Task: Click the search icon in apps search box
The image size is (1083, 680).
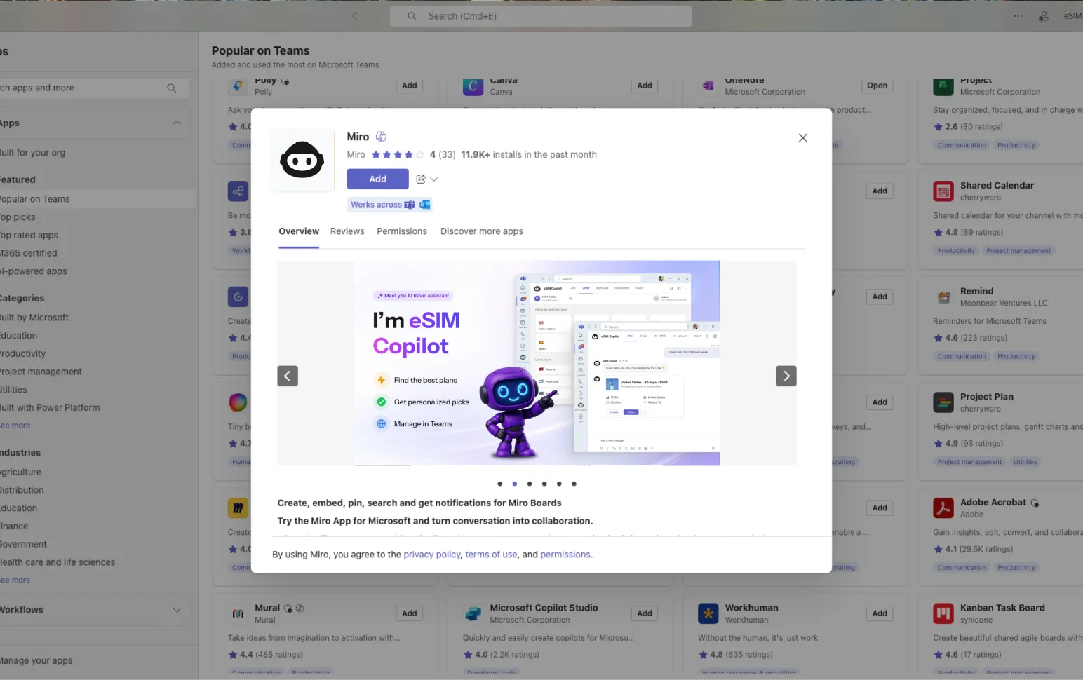Action: tap(172, 88)
